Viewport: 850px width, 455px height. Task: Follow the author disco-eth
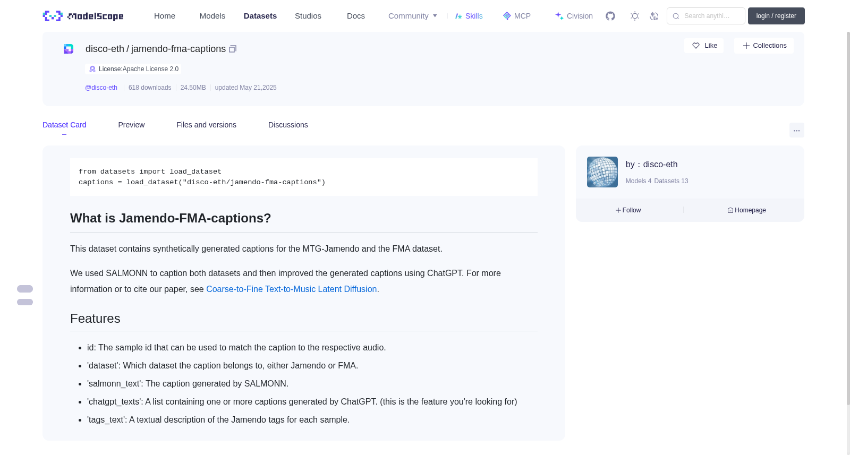click(x=628, y=210)
